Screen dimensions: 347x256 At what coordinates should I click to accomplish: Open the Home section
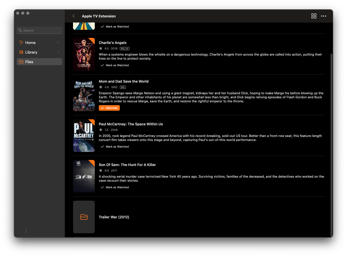(x=39, y=42)
